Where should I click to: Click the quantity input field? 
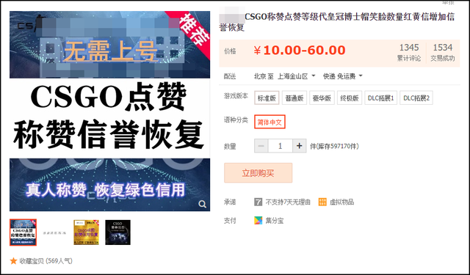click(281, 146)
